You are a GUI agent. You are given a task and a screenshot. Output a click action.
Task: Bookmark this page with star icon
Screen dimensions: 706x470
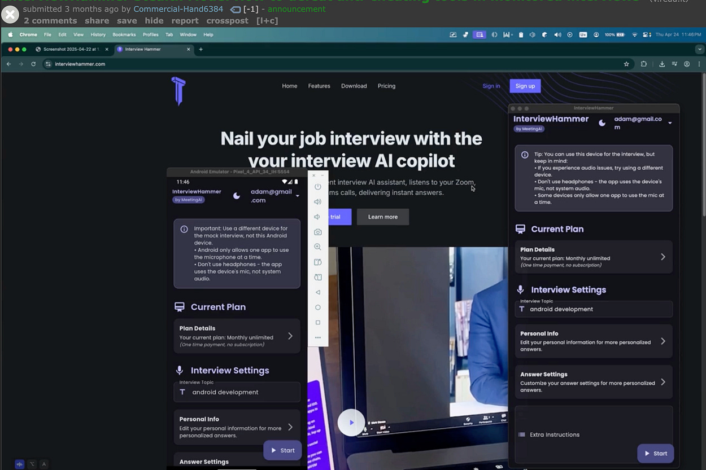(x=626, y=64)
